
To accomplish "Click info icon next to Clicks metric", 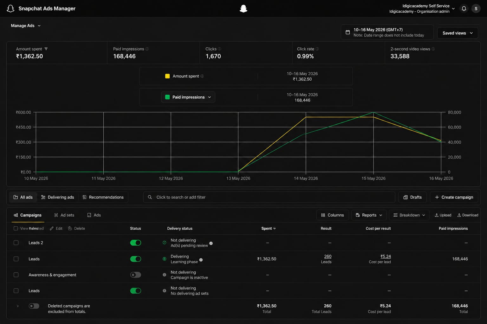I will (219, 49).
